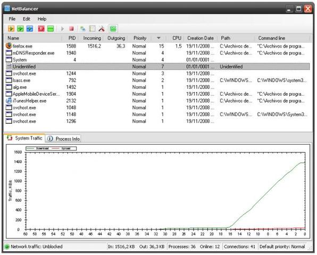Sort by the Priority column header
This screenshot has width=317, height=255.
coord(140,38)
